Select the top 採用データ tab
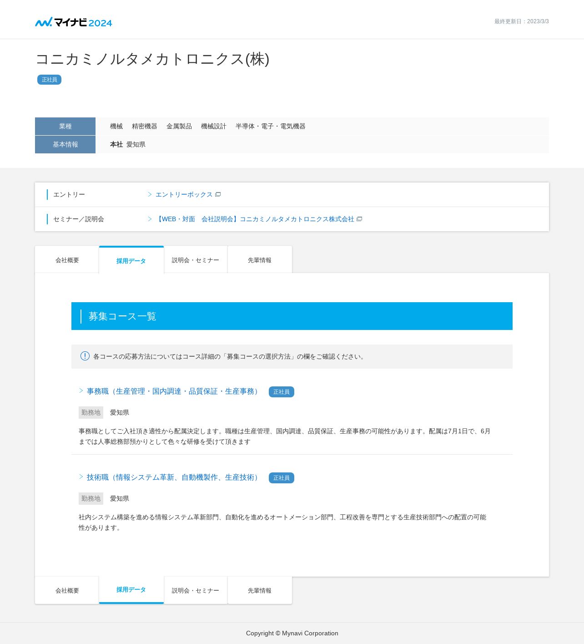584x644 pixels. point(131,260)
